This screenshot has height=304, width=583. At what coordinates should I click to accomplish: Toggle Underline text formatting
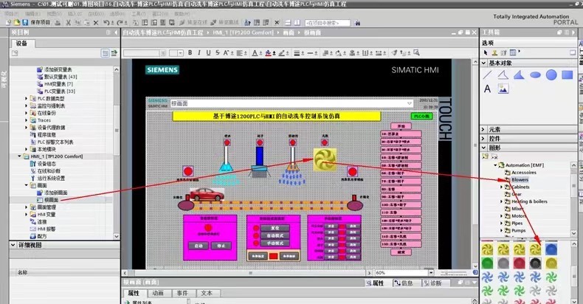point(208,53)
